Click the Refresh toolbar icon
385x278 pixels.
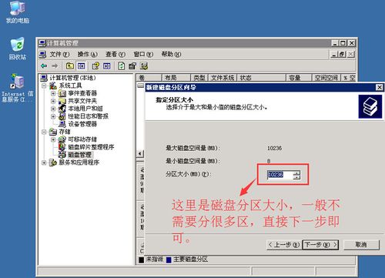[x=121, y=66]
